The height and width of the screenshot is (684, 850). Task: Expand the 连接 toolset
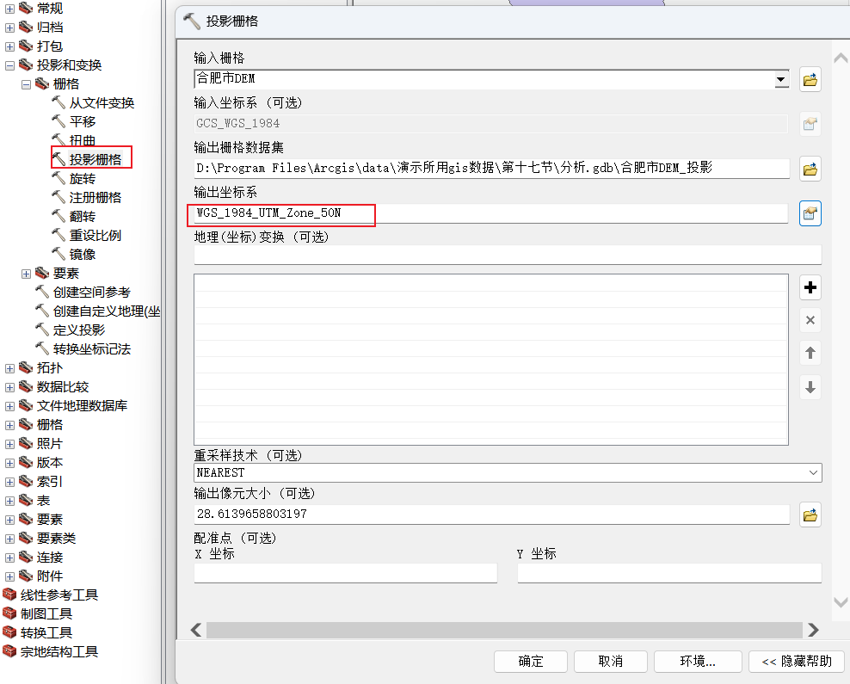coord(9,558)
